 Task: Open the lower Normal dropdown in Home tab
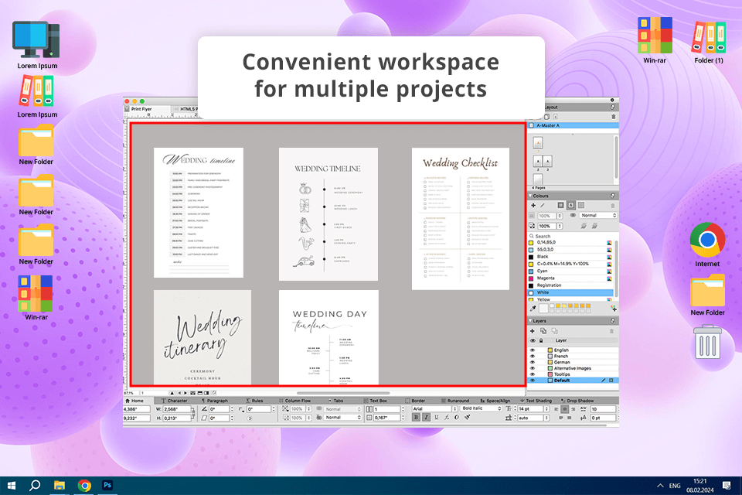(x=342, y=418)
